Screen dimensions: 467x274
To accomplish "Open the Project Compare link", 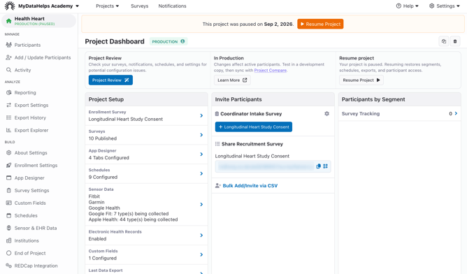I will tap(271, 71).
